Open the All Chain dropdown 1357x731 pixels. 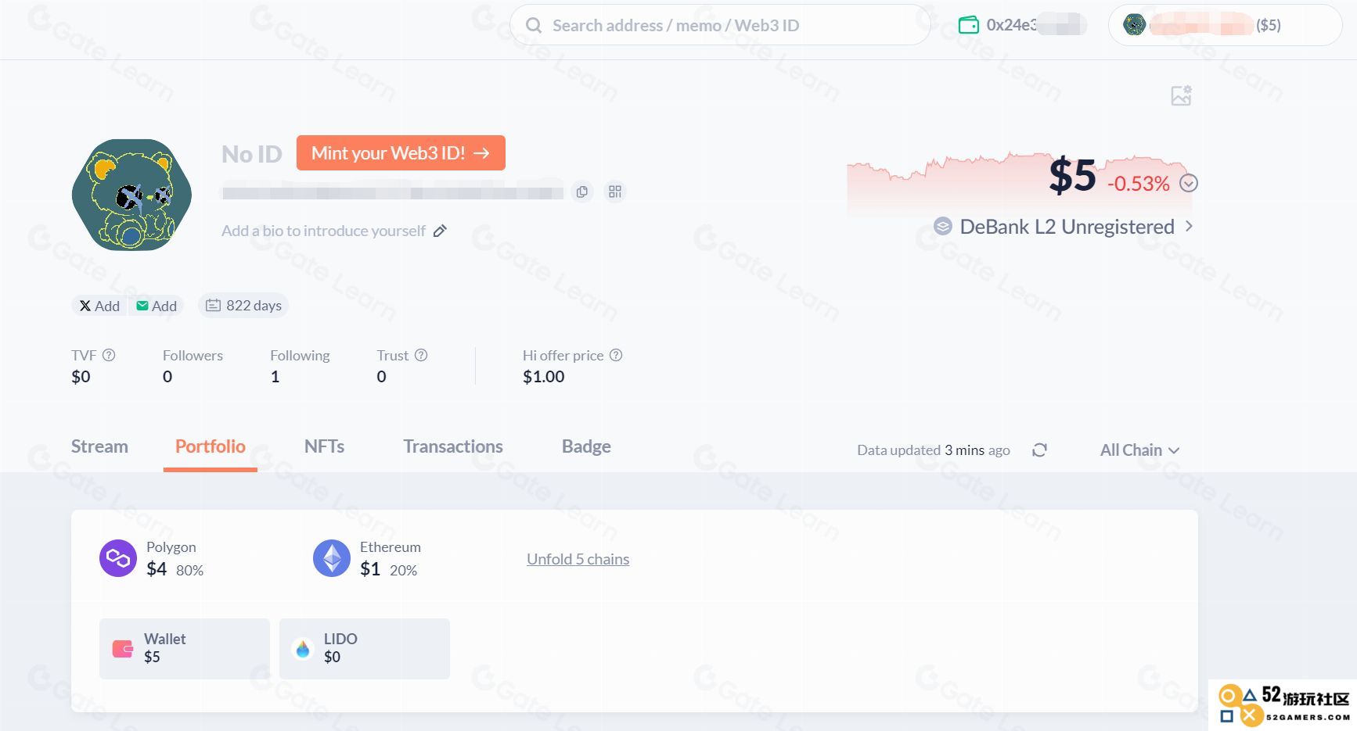[1139, 450]
